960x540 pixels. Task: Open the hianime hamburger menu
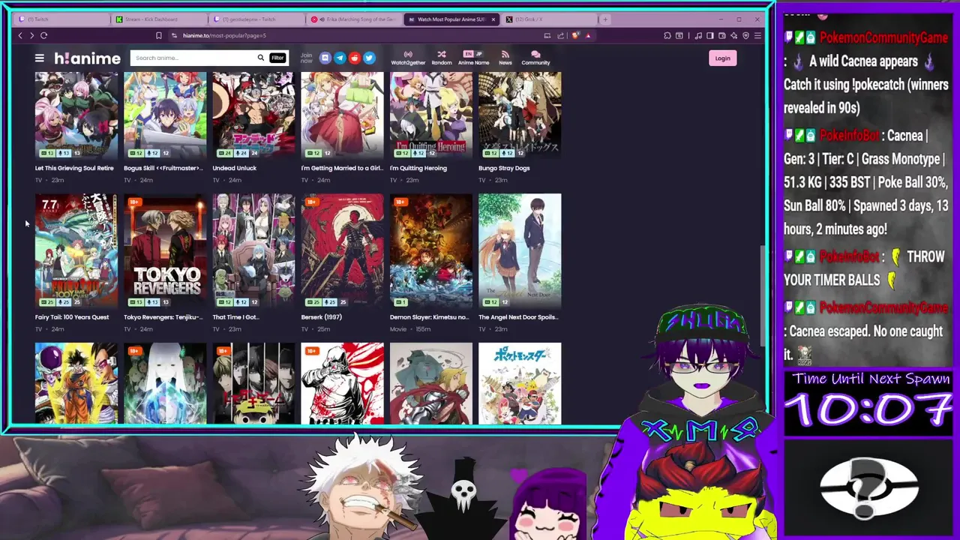[39, 58]
